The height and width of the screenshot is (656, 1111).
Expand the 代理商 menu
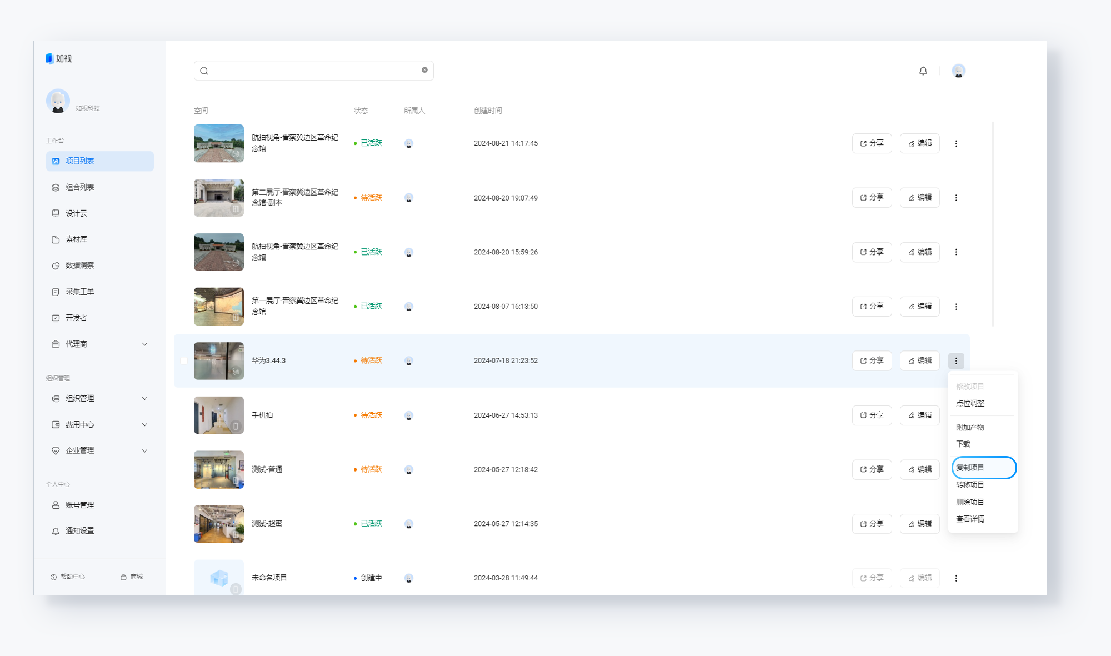pyautogui.click(x=100, y=344)
